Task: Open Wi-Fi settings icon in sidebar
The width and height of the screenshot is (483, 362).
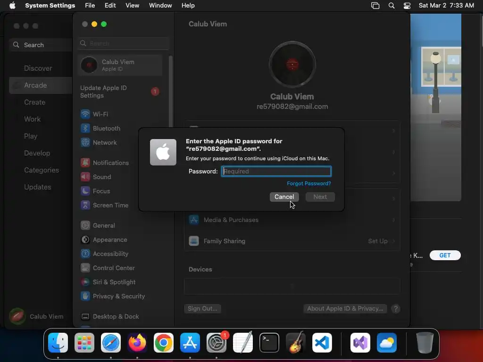Action: coord(85,114)
